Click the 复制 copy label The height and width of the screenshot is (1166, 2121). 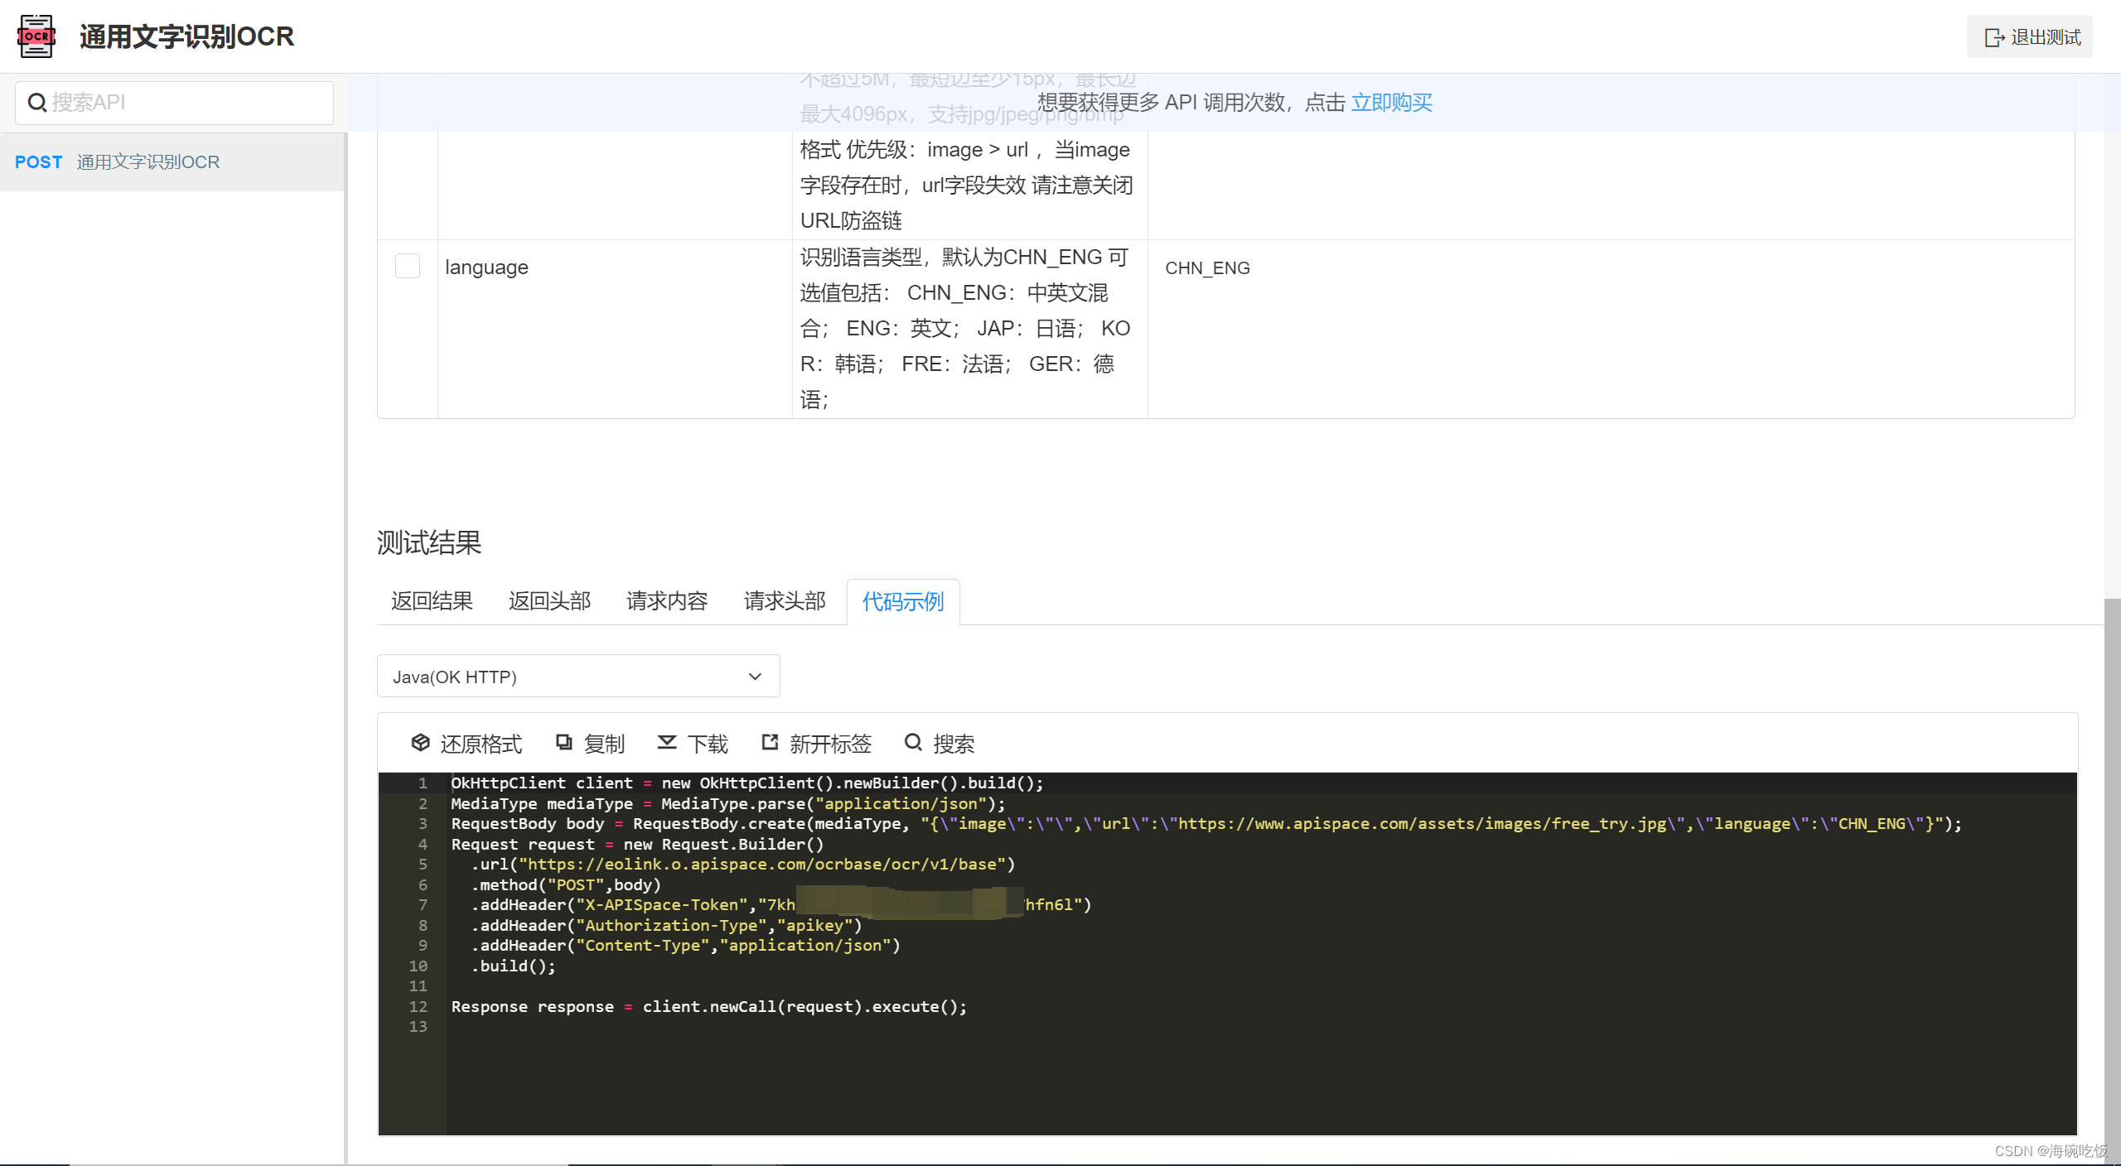coord(604,744)
